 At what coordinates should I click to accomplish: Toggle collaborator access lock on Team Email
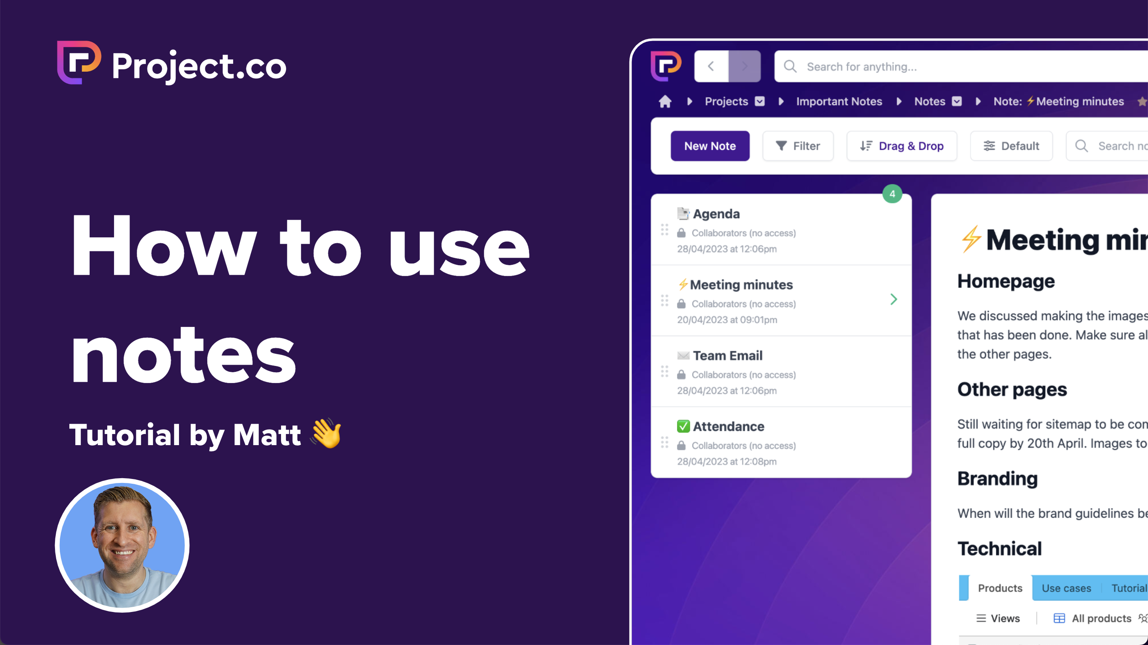tap(681, 374)
